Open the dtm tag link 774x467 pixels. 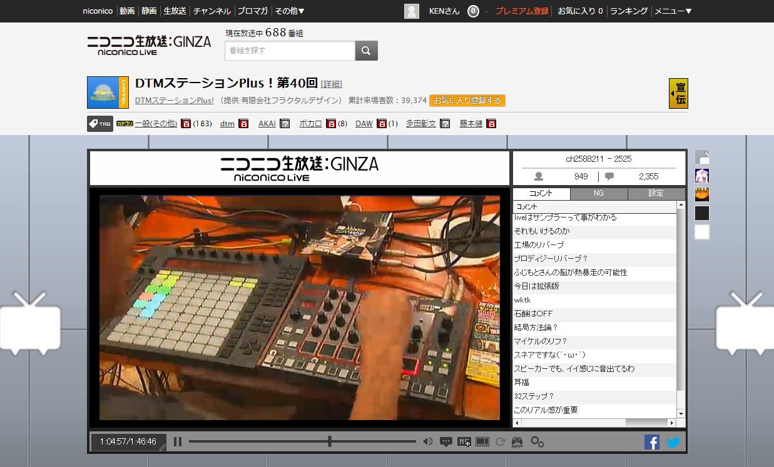[227, 124]
